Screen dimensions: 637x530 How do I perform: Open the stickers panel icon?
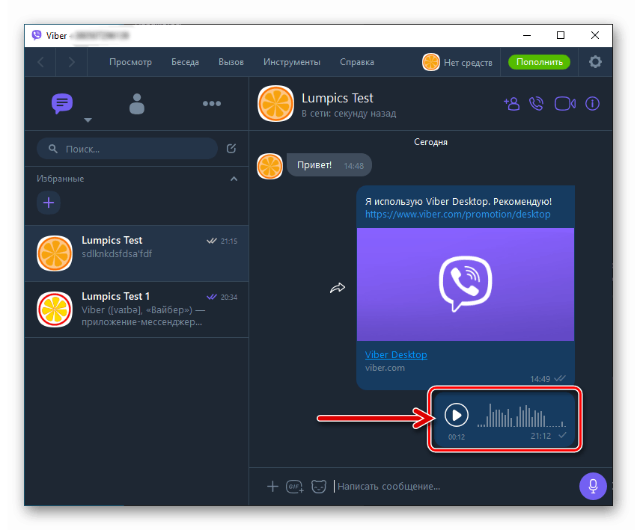click(x=319, y=486)
